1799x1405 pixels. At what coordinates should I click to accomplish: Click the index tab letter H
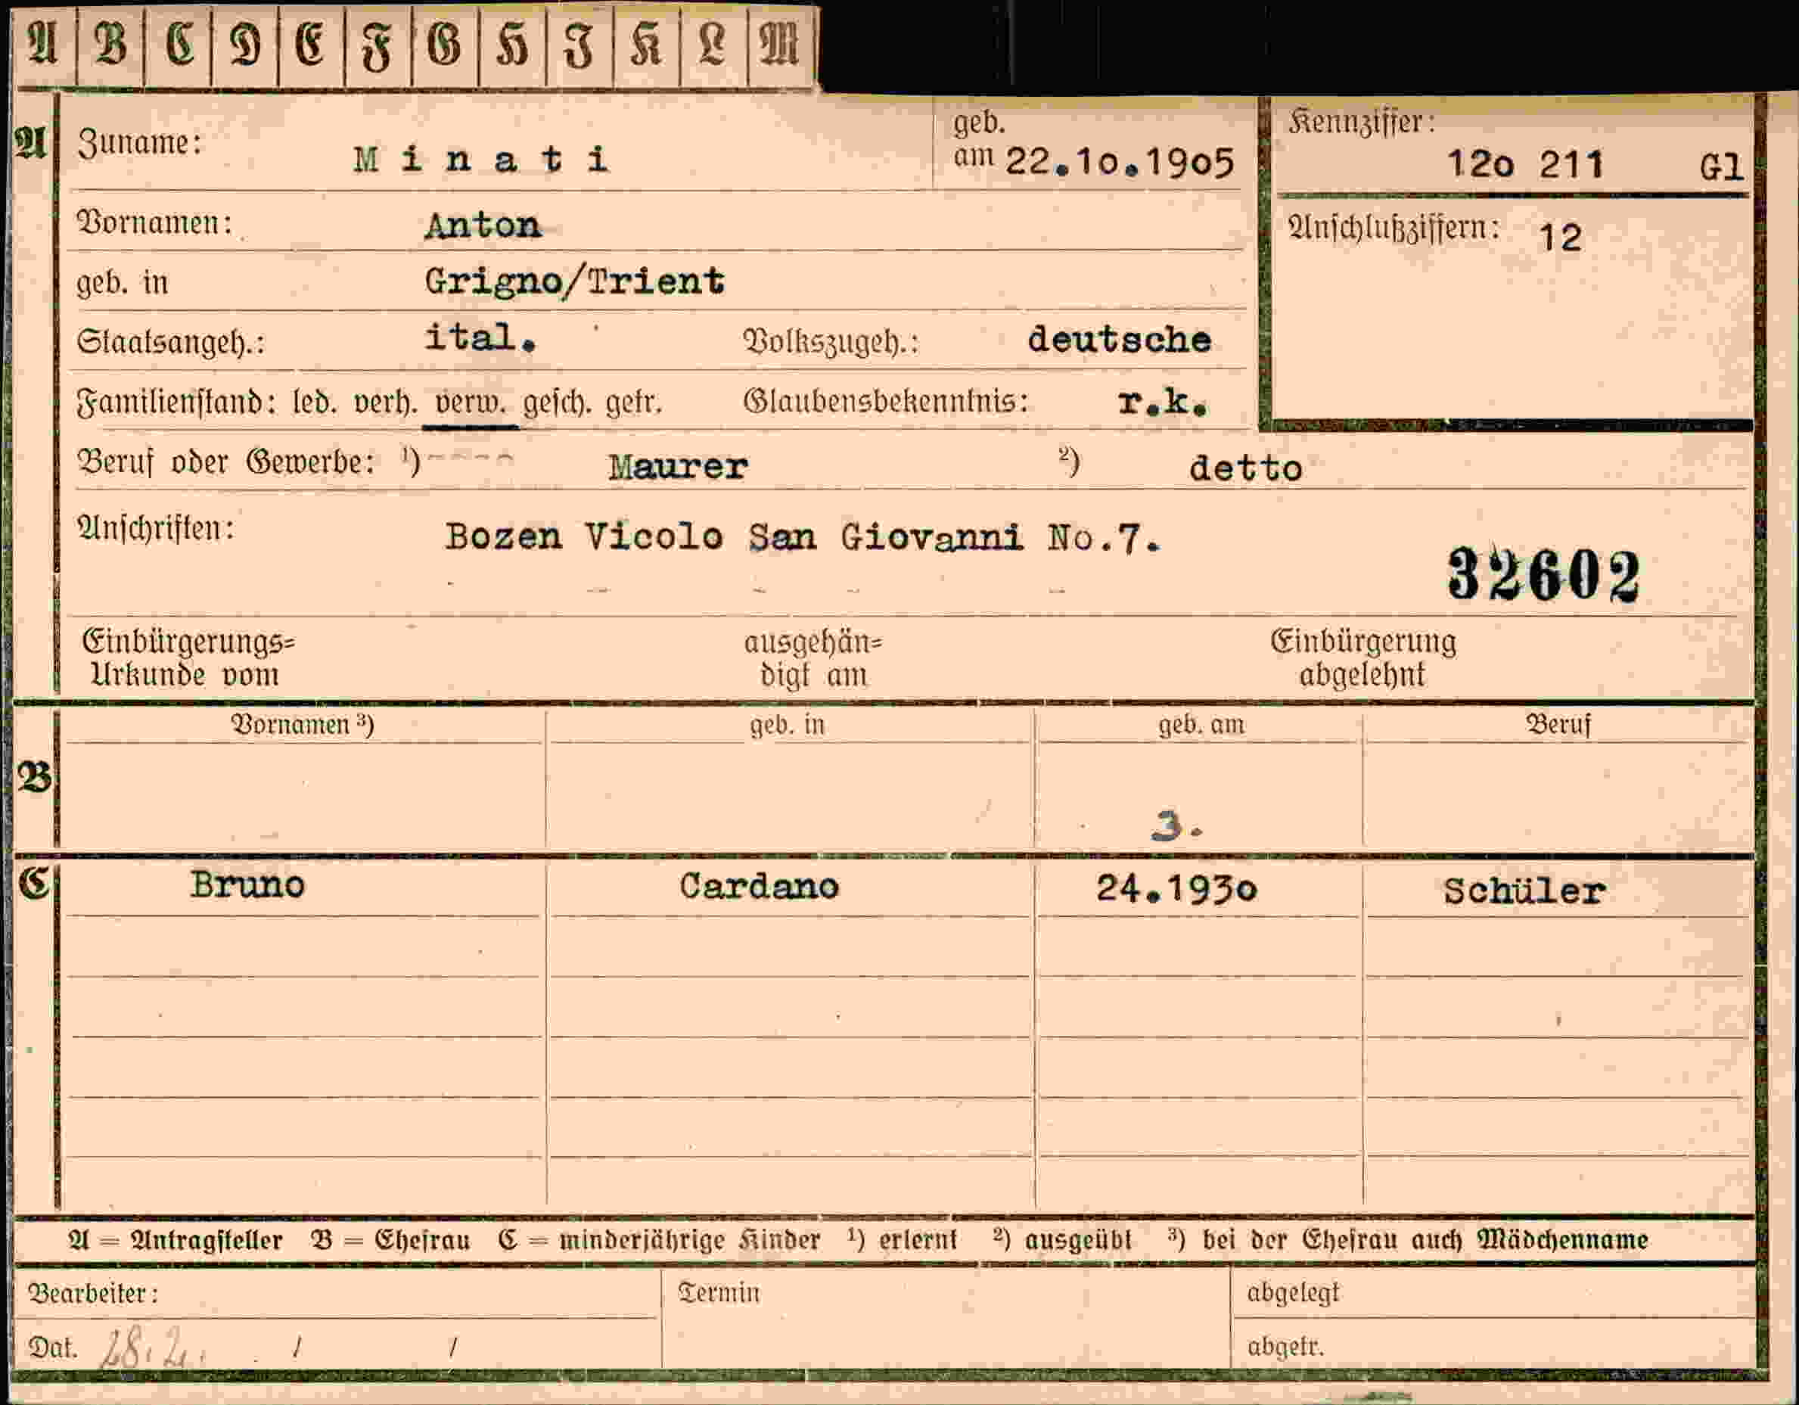[x=512, y=45]
